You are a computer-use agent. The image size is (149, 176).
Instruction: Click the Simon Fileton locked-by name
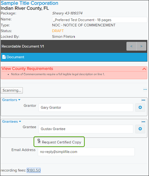tap(63, 36)
